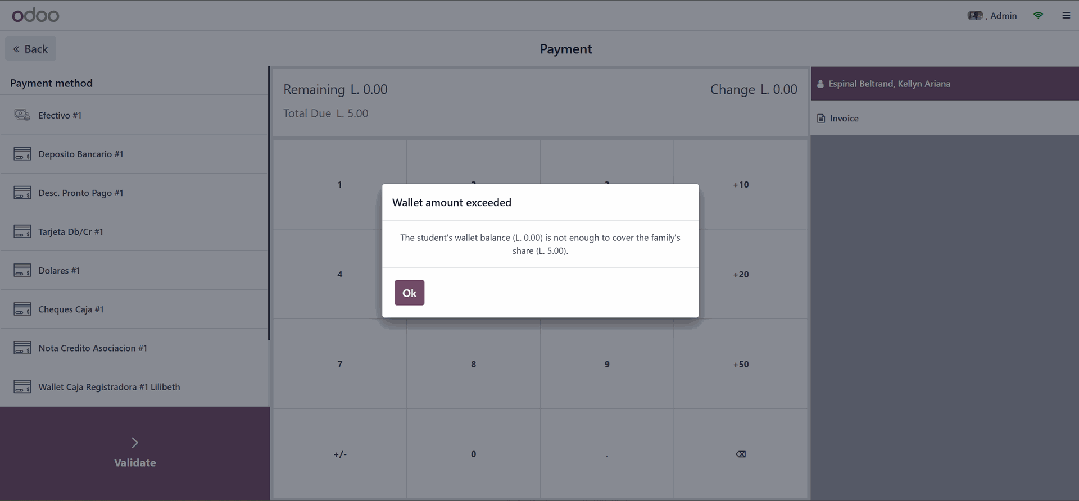
Task: Click the Invoice document icon
Action: (821, 119)
